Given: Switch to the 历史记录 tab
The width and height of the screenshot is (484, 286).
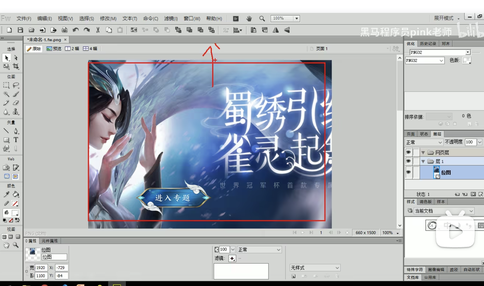Looking at the screenshot, I should (428, 44).
